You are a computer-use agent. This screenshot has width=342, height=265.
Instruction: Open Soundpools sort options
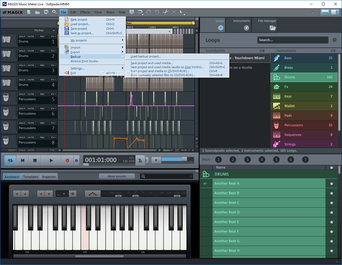click(262, 50)
